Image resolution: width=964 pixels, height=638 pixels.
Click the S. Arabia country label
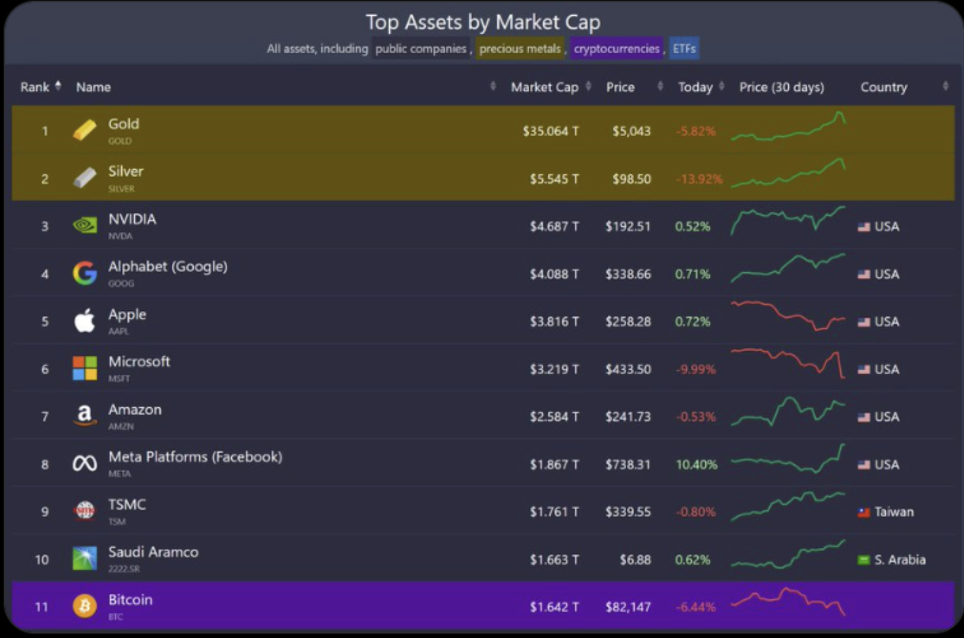[x=899, y=560]
